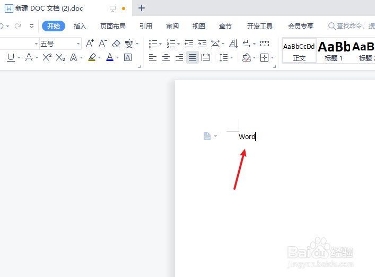The height and width of the screenshot is (277, 375).
Task: Toggle superscript X² formatting
Action: pos(47,57)
